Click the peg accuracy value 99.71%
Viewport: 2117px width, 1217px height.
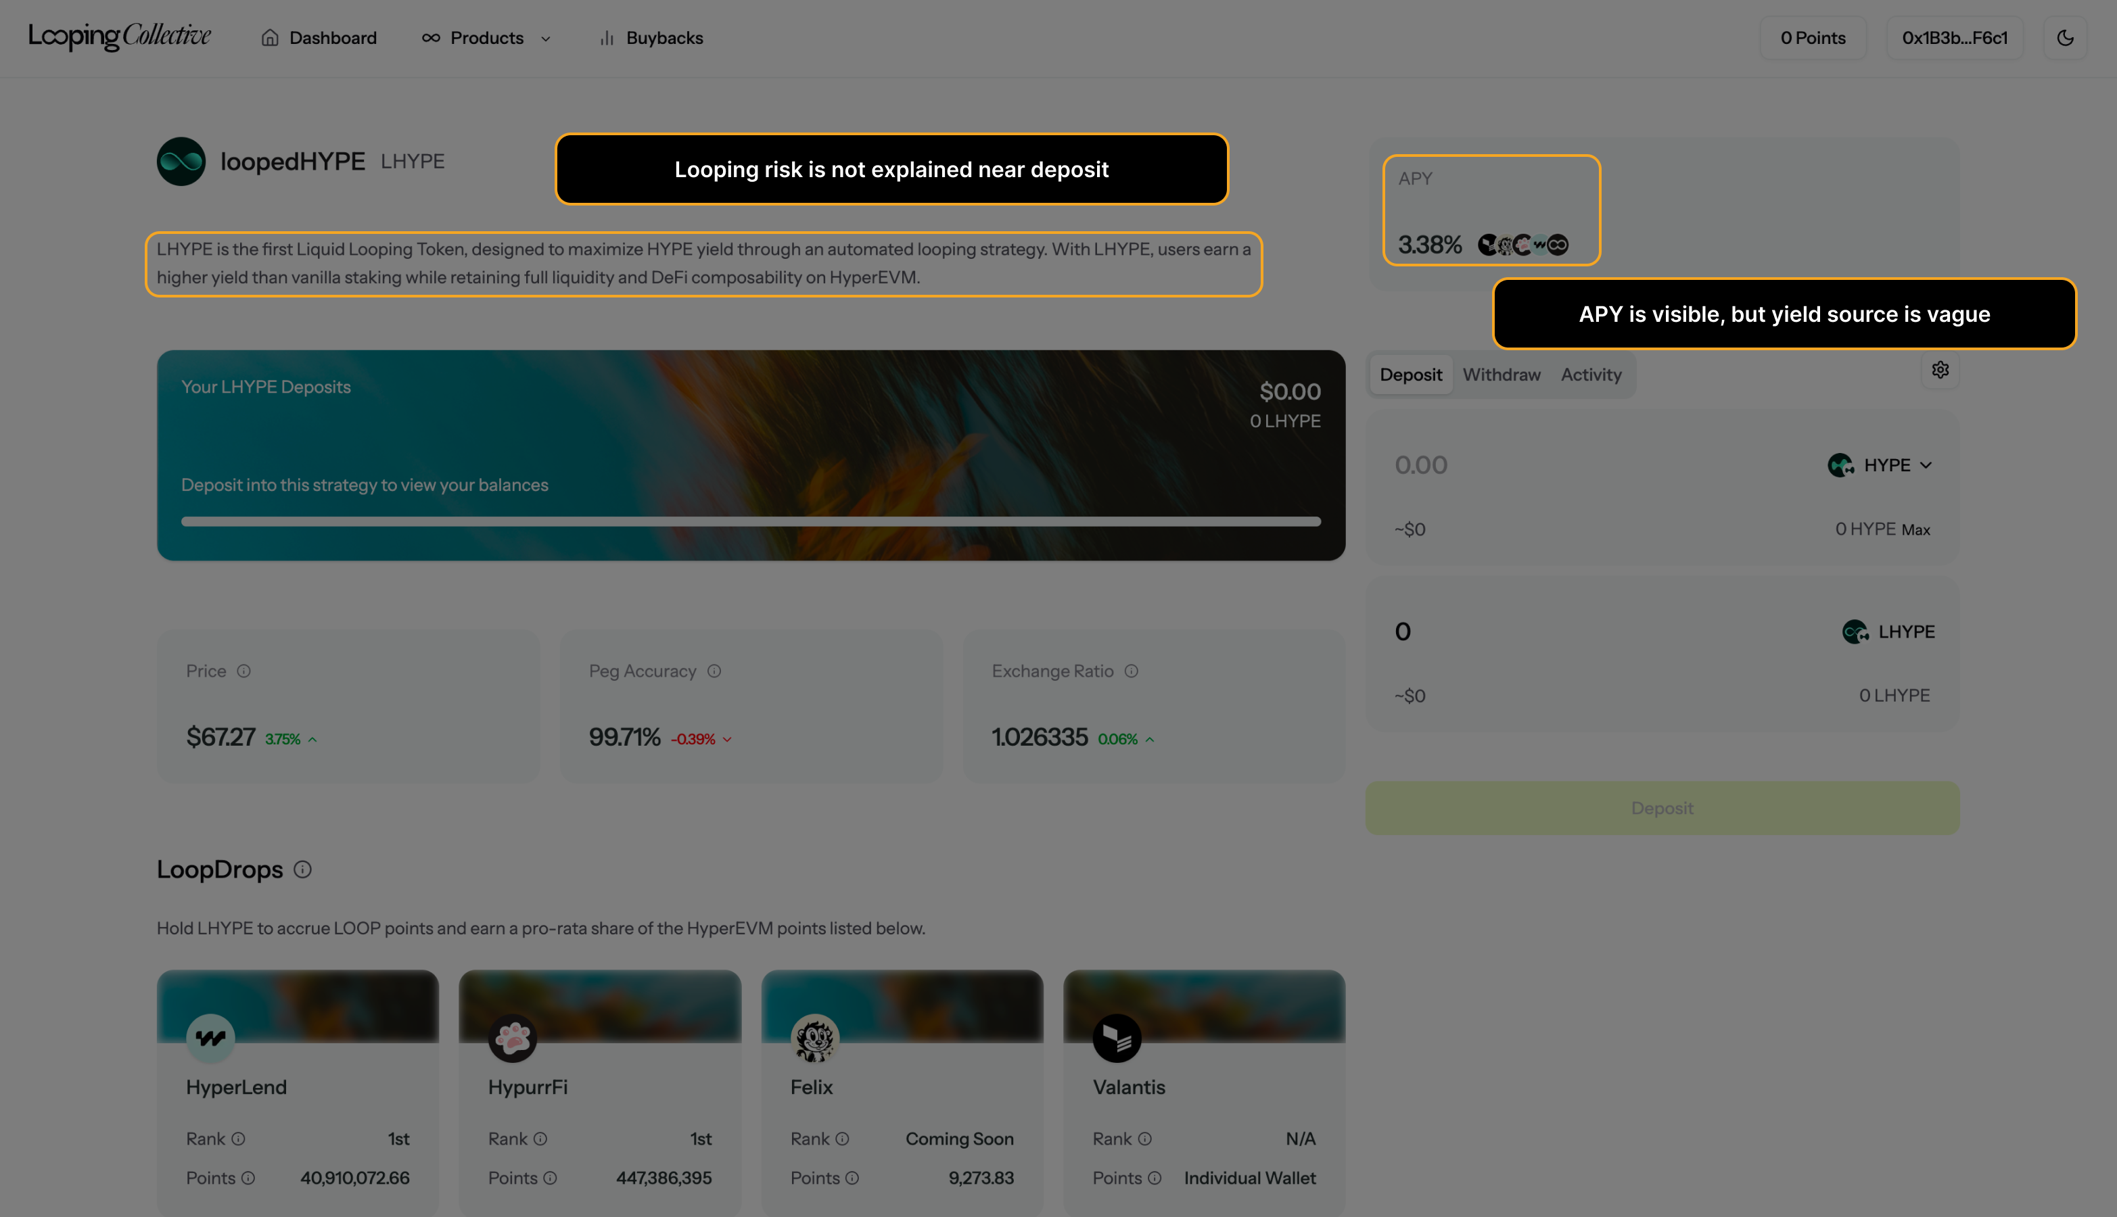[624, 737]
